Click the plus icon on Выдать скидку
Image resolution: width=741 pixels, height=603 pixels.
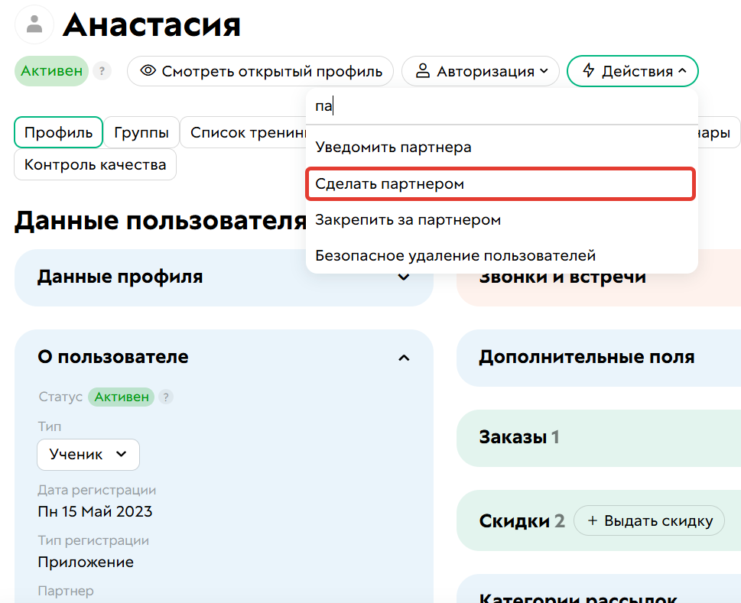point(594,520)
